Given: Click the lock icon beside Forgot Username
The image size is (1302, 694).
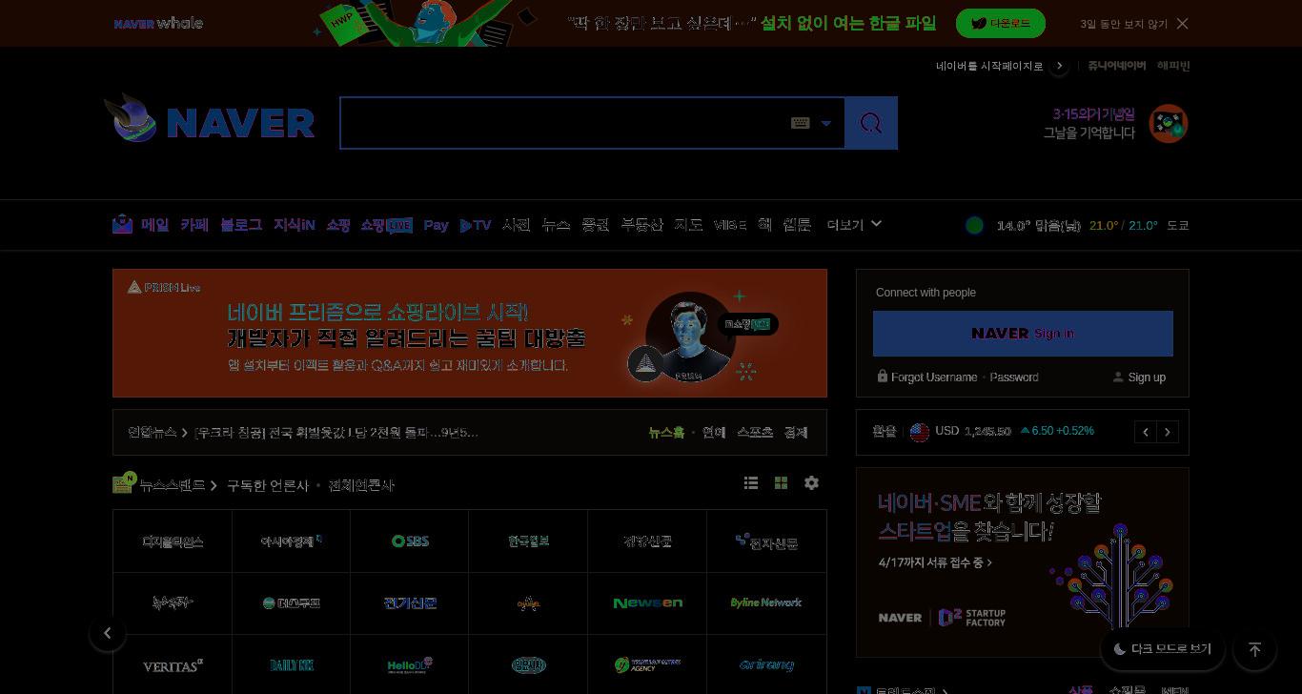Looking at the screenshot, I should click(x=883, y=377).
